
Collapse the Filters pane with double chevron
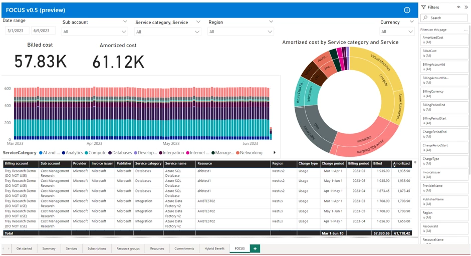click(x=466, y=8)
